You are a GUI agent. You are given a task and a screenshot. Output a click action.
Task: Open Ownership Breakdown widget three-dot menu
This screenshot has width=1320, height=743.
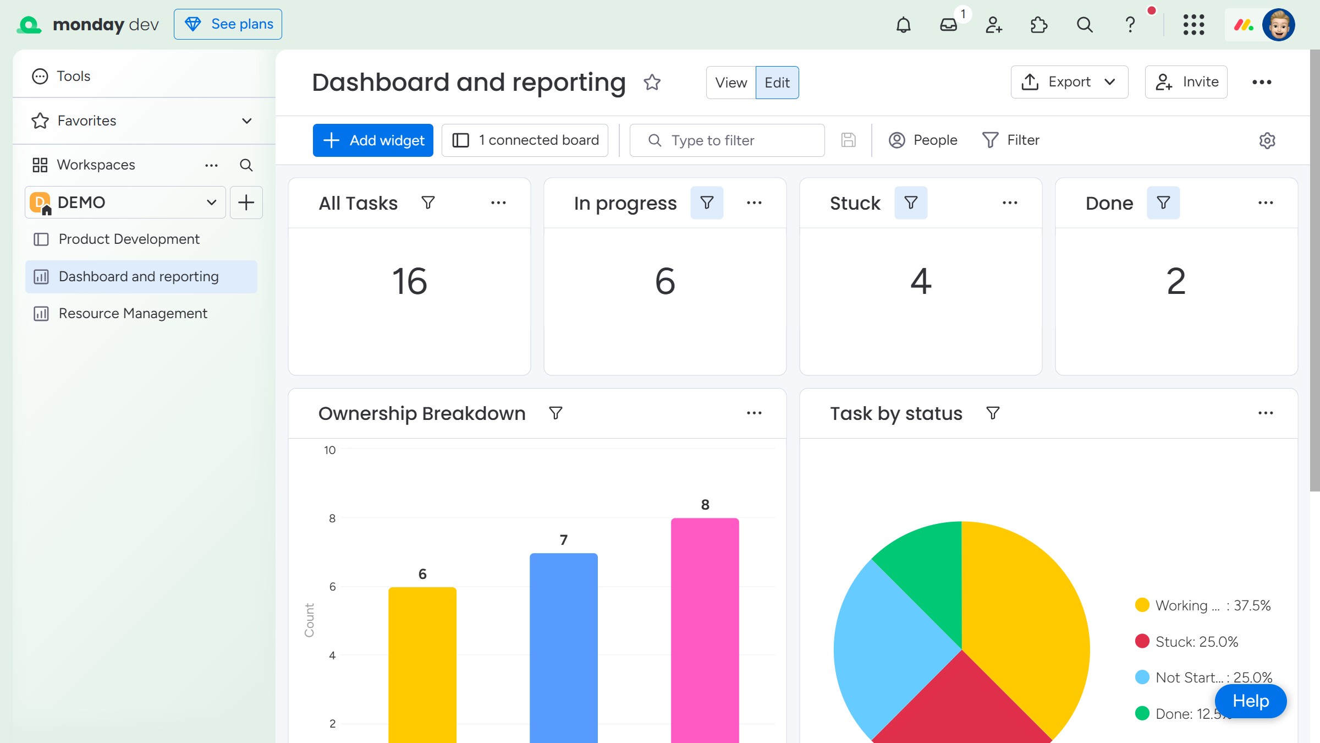tap(754, 413)
